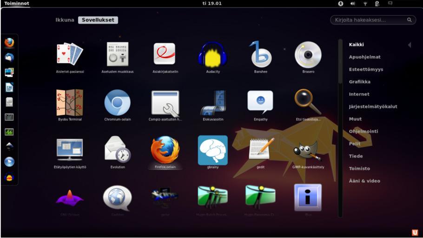Switch to the Ikkuna tab
This screenshot has height=238, width=423.
(65, 20)
